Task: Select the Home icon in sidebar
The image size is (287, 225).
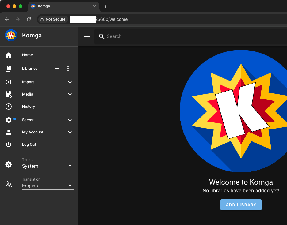Action: pos(9,55)
